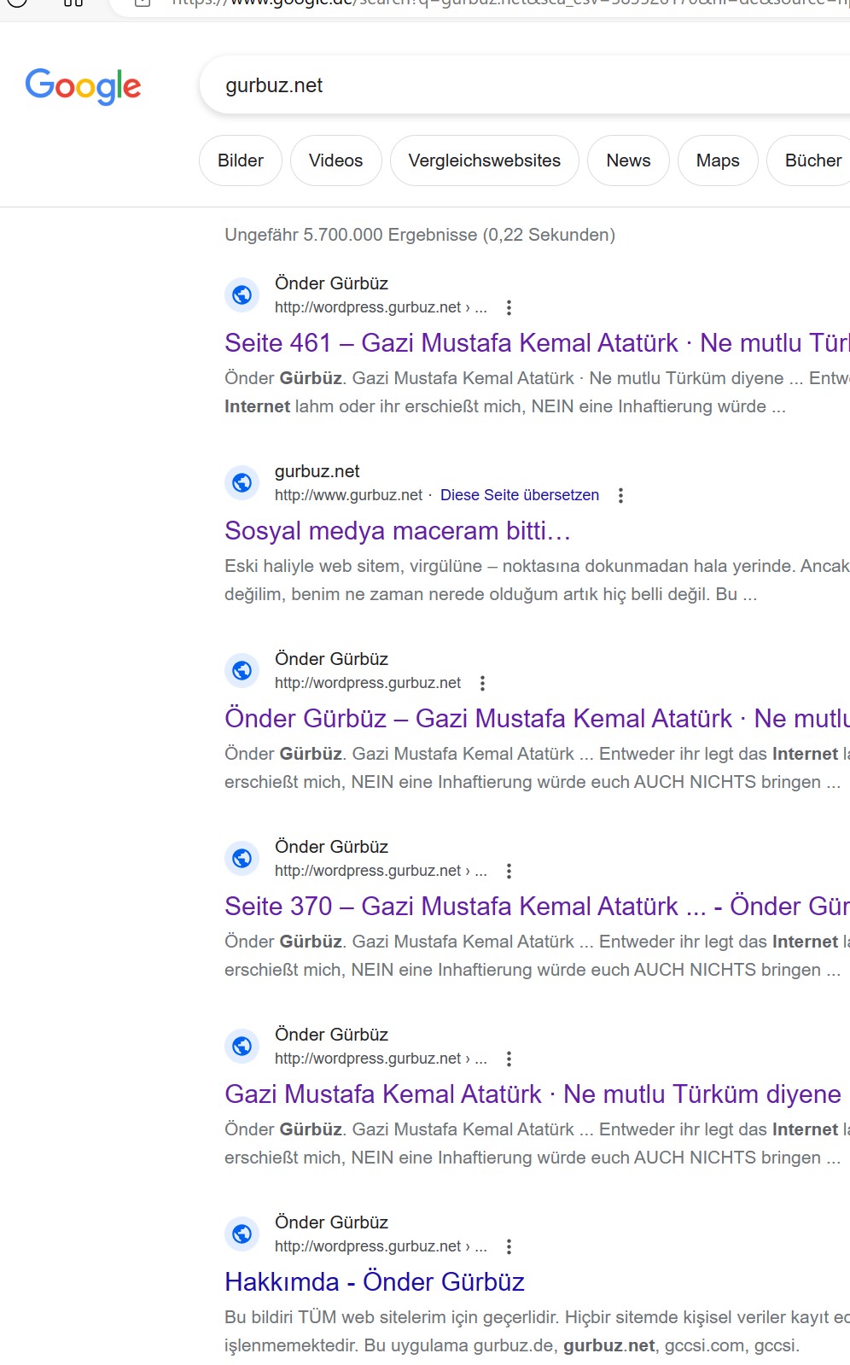Image resolution: width=850 pixels, height=1365 pixels.
Task: Click the globe favicon beside Seite 370 result
Action: [242, 858]
